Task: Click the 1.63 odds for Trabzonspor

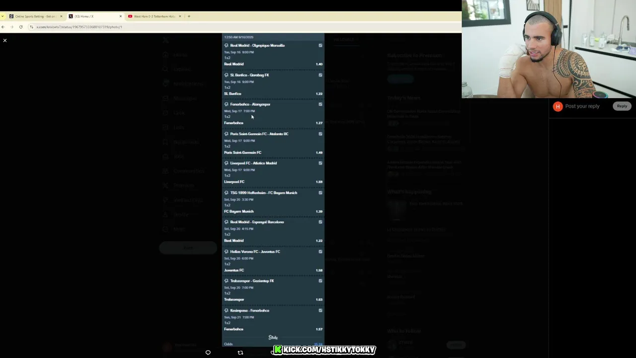Action: point(319,300)
